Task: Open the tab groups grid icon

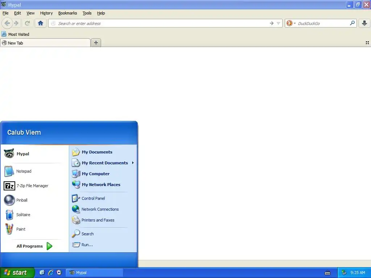Action: [x=367, y=43]
